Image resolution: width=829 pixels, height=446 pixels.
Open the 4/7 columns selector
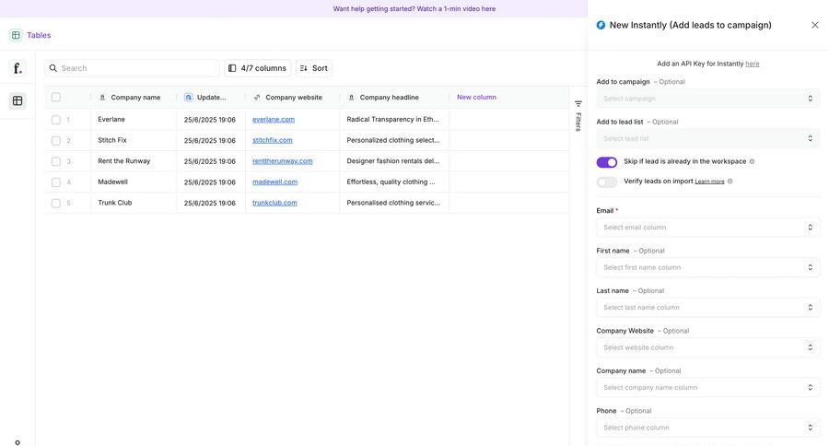(258, 68)
